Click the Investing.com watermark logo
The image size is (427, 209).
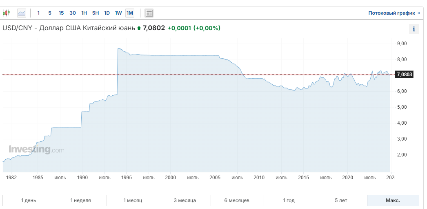point(36,150)
